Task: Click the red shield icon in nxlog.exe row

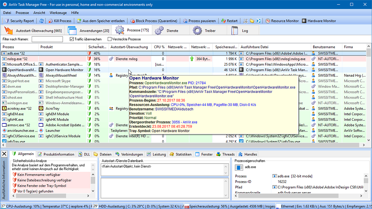Action: pos(89,59)
